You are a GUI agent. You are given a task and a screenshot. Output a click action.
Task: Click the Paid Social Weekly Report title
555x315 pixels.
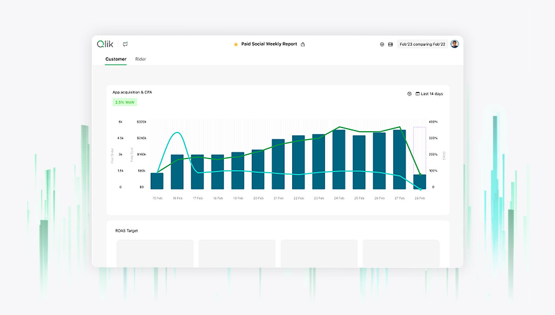point(268,44)
